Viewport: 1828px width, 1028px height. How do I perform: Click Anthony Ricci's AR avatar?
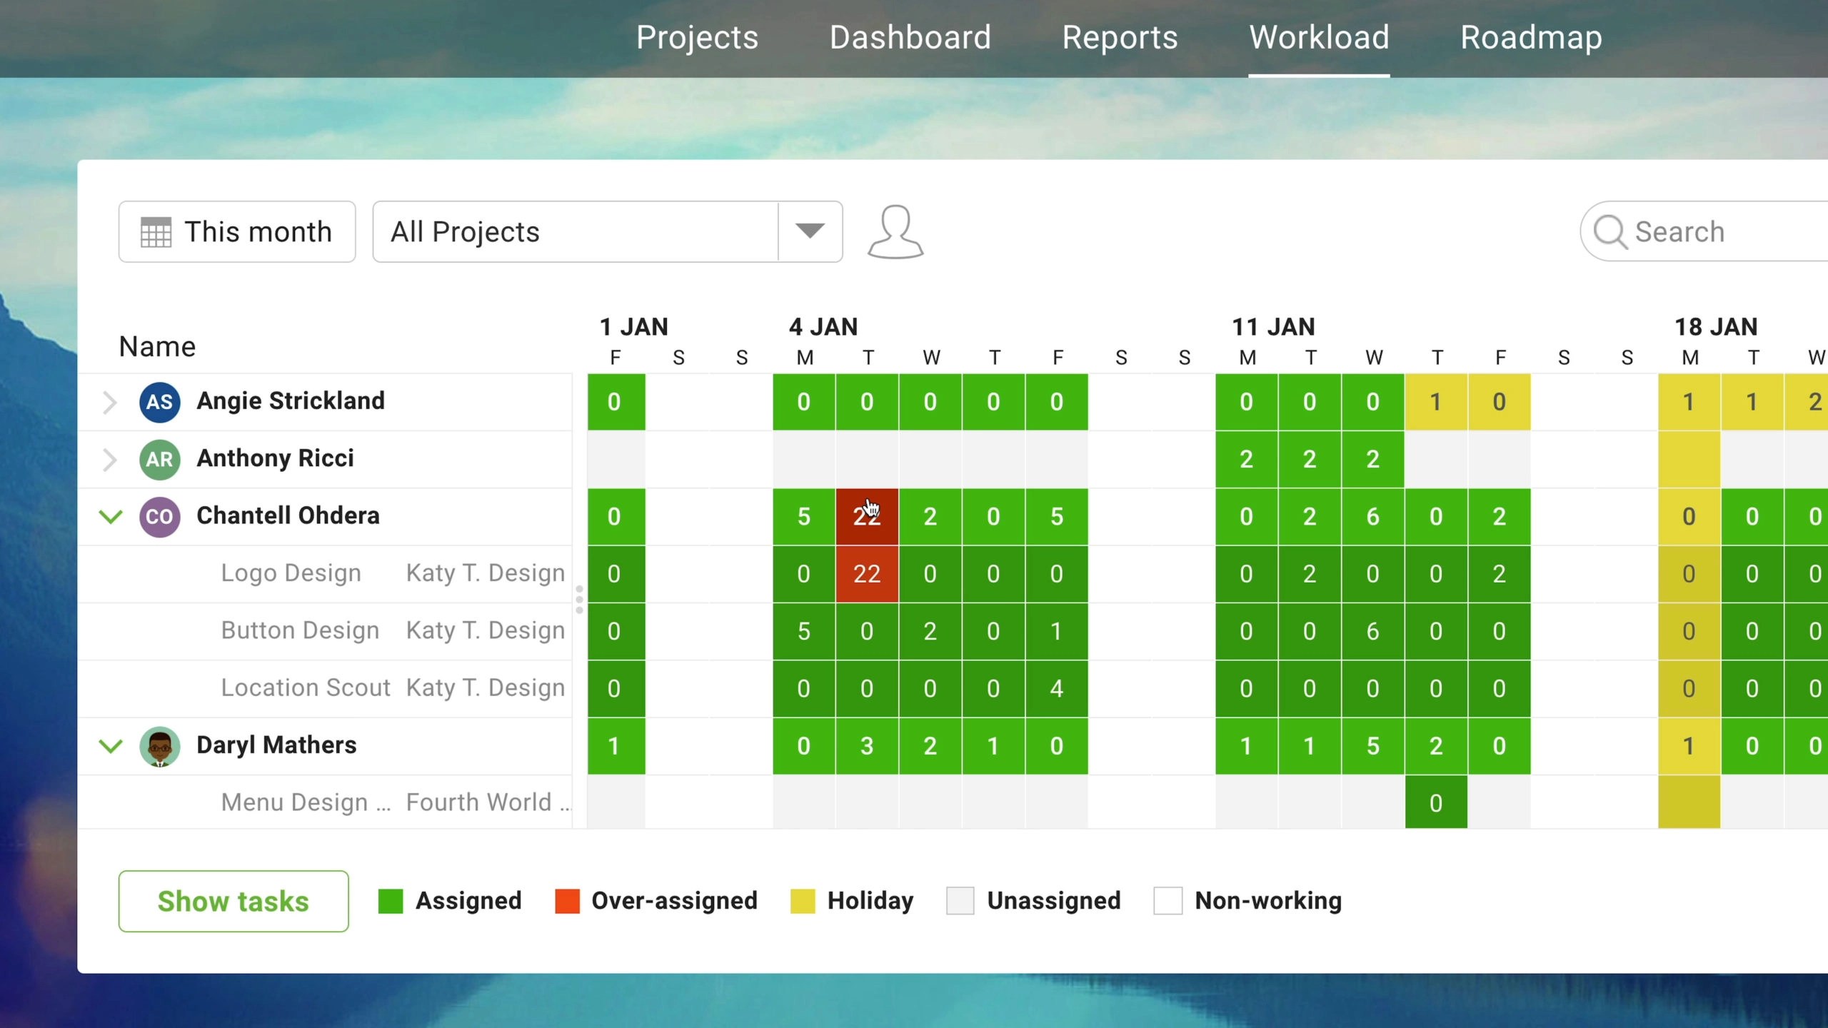159,459
